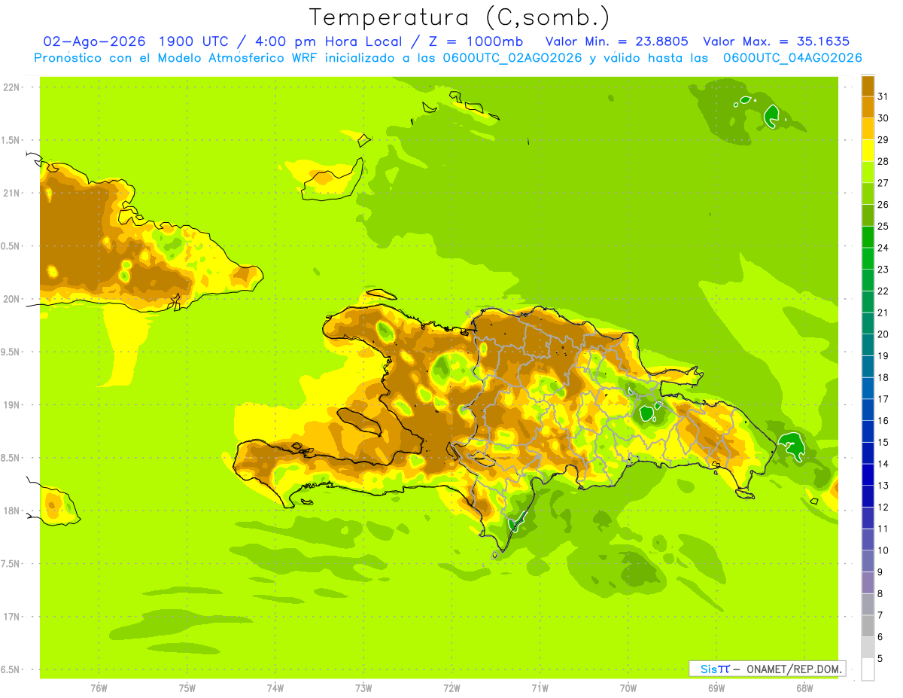Image resolution: width=903 pixels, height=698 pixels.
Task: Click the '17N' latitude axis label
Action: tap(11, 617)
